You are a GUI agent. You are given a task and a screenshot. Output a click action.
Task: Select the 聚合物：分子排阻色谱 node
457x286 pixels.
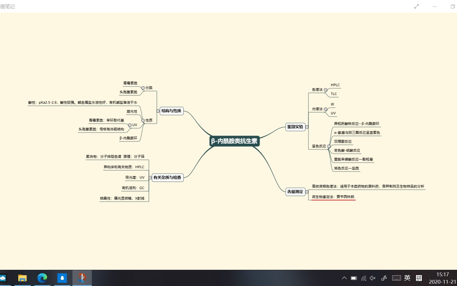[115, 157]
